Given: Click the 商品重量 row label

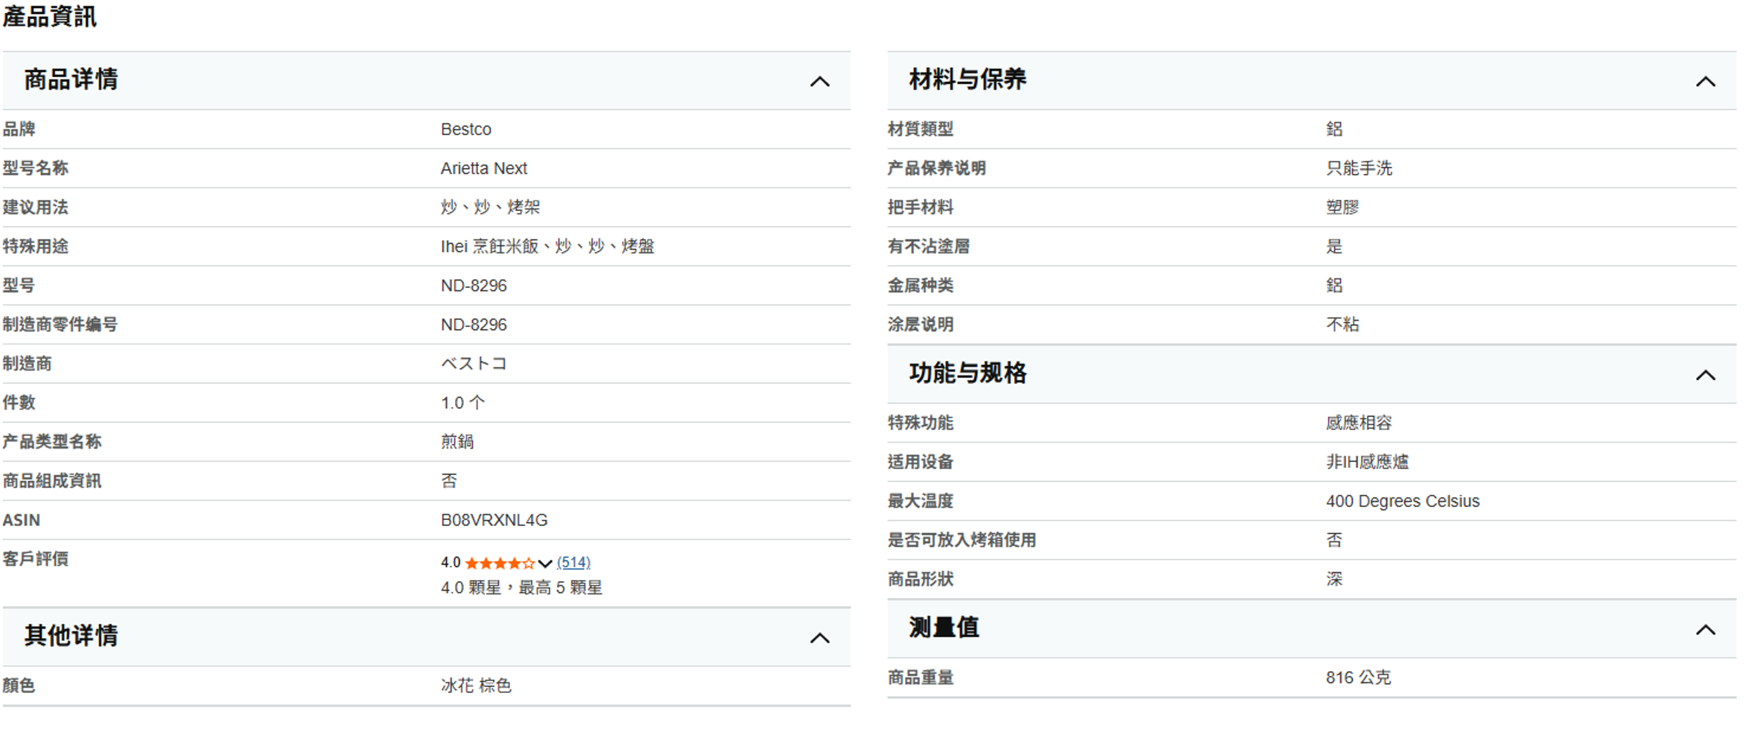Looking at the screenshot, I should pos(920,678).
